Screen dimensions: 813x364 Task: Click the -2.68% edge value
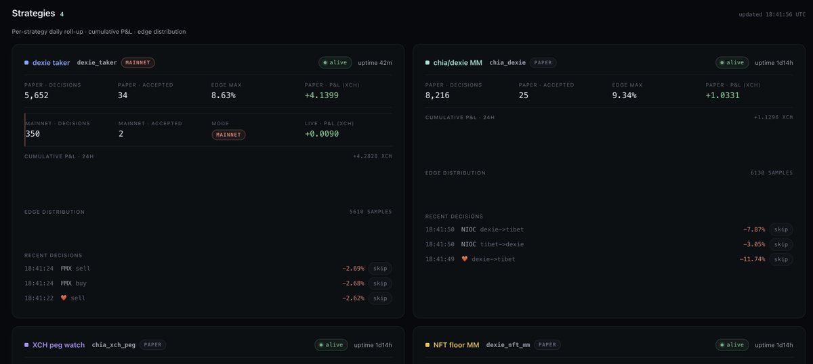(353, 283)
